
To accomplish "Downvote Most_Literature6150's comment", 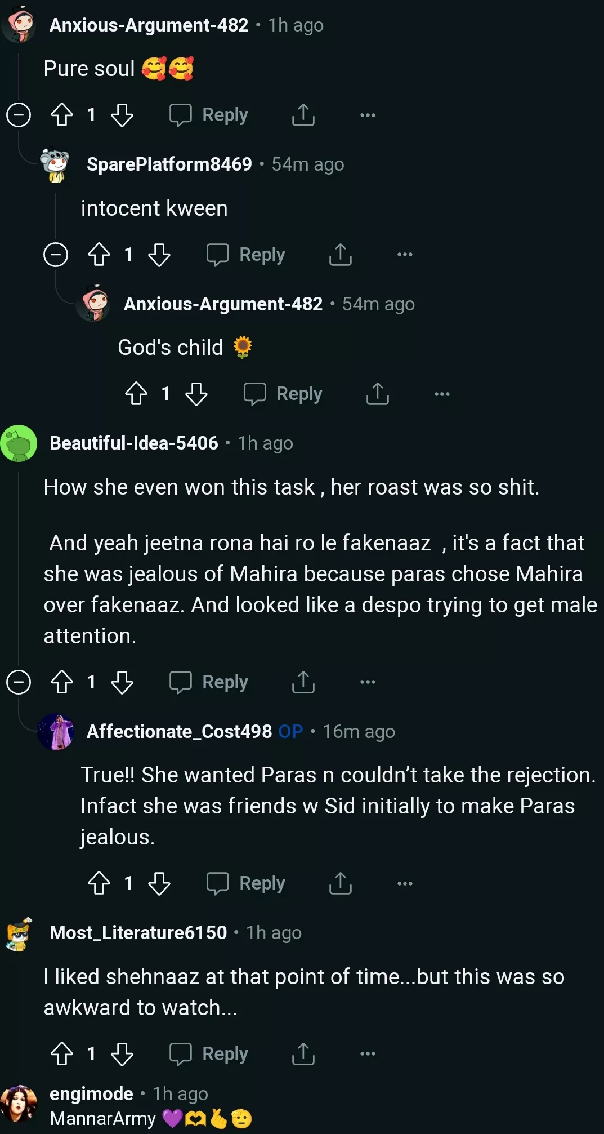I will coord(122,1053).
